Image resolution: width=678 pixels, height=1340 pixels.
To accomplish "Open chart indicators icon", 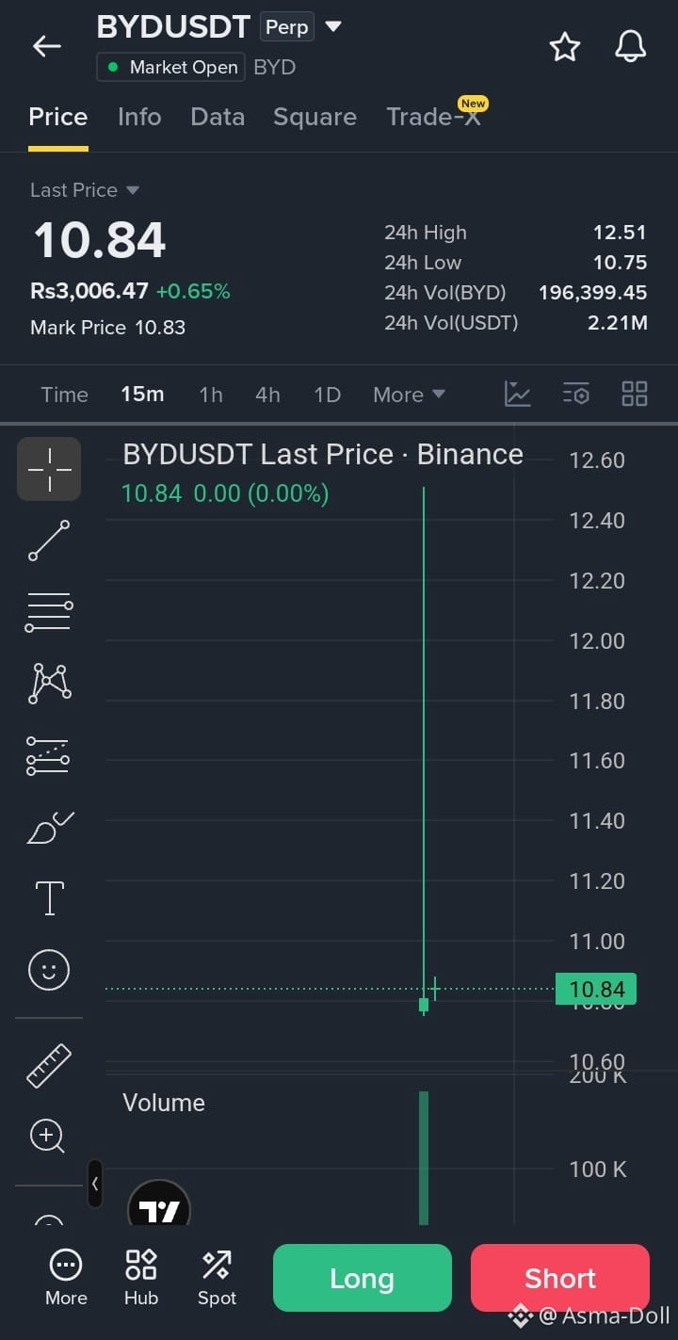I will pos(518,394).
